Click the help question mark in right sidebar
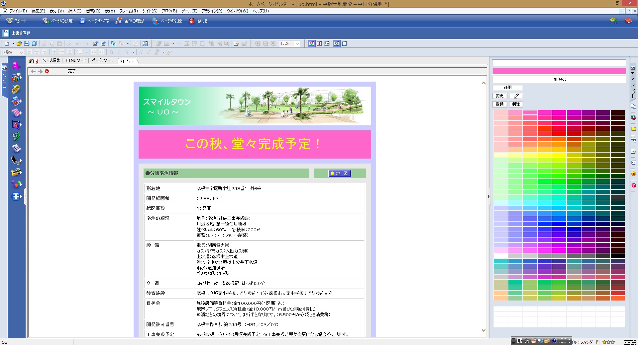638x345 pixels. [x=634, y=185]
